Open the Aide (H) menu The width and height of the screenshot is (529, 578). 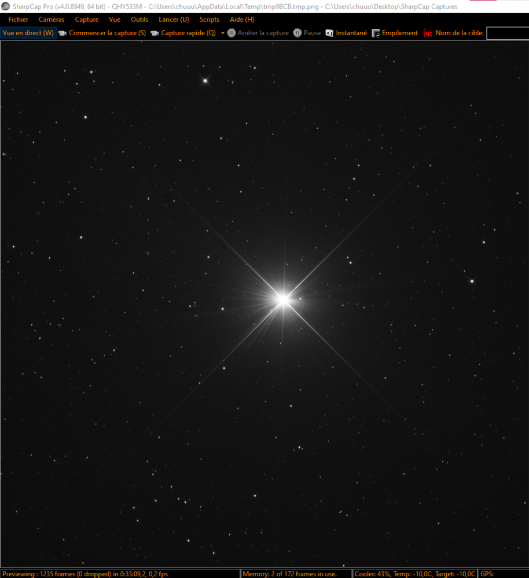(x=242, y=20)
